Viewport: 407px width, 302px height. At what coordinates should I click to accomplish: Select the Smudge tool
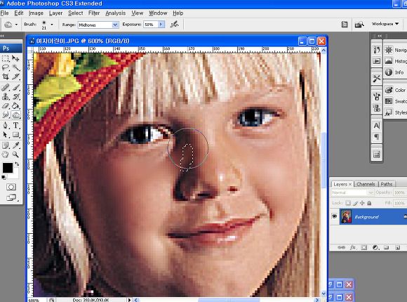coord(6,115)
